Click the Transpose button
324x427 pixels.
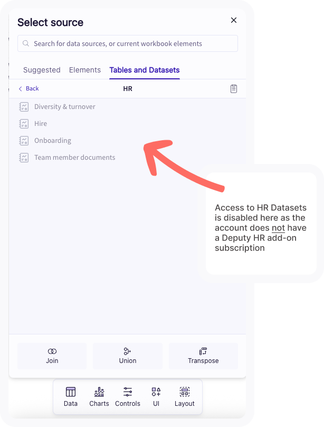(x=203, y=356)
